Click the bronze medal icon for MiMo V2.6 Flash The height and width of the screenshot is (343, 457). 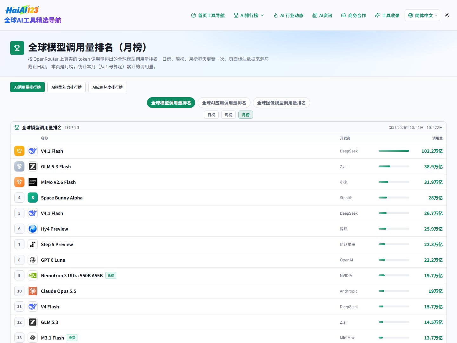coord(19,182)
